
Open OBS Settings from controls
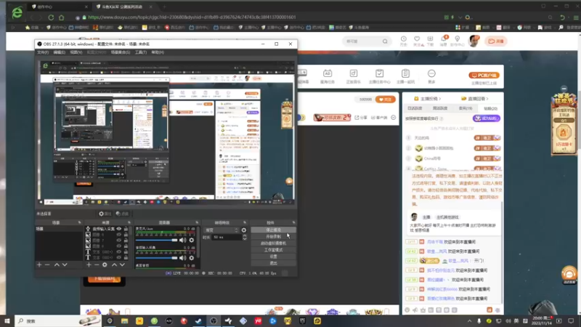(274, 257)
